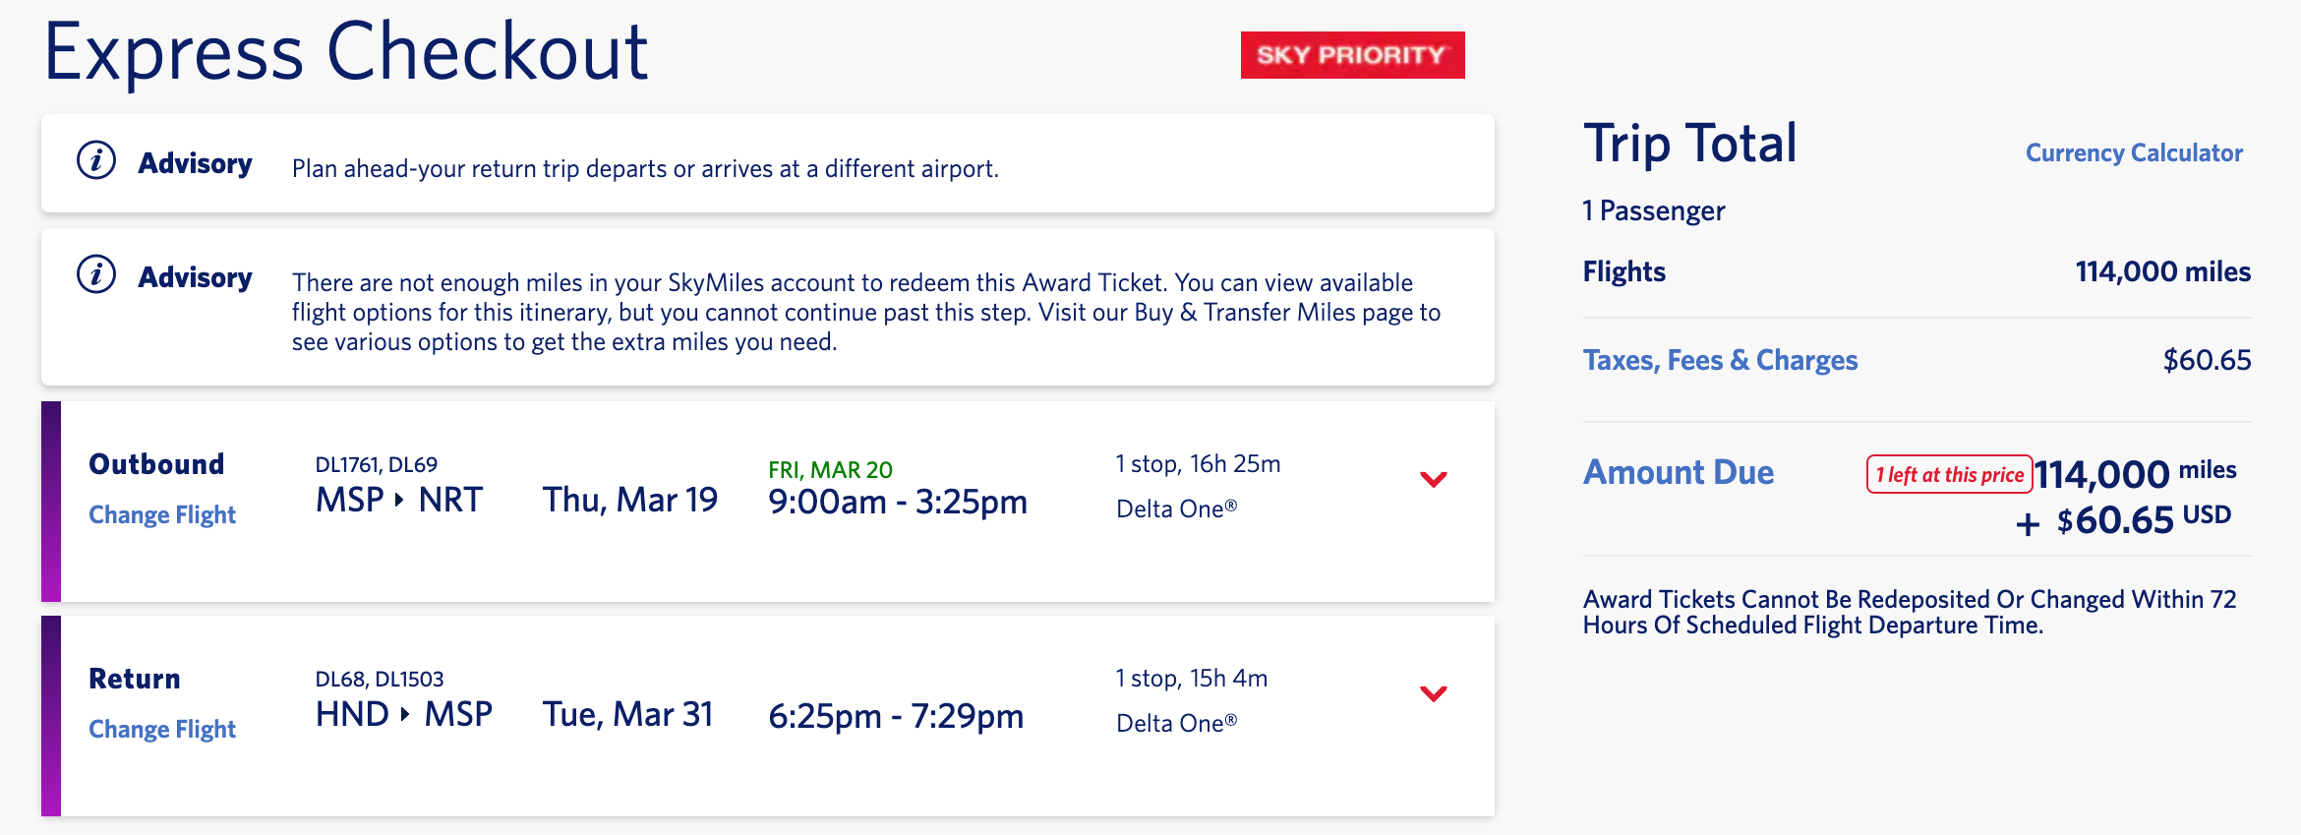Click the miles Advisory info icon
2301x835 pixels.
coord(96,274)
